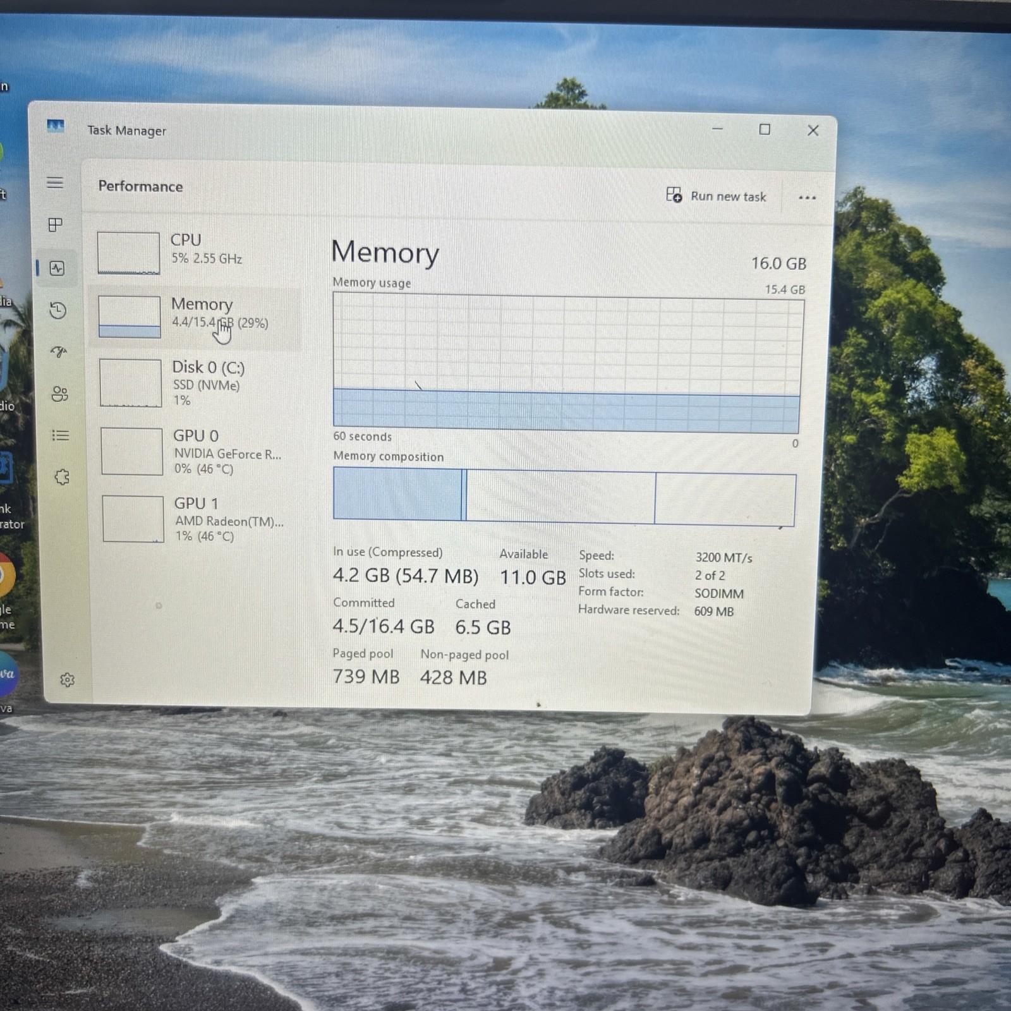
Task: Open Task Manager Settings gear icon
Action: click(x=67, y=680)
